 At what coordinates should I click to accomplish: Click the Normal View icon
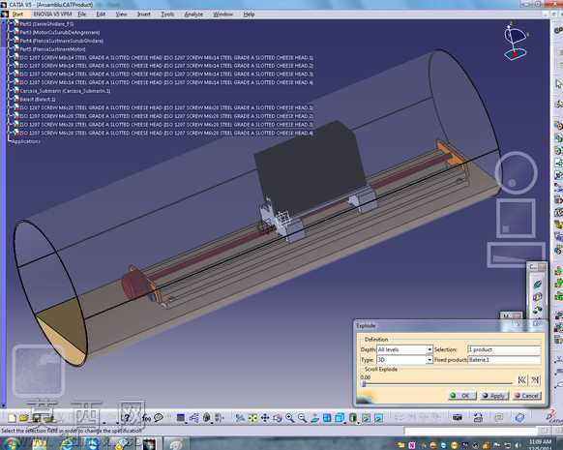point(314,418)
